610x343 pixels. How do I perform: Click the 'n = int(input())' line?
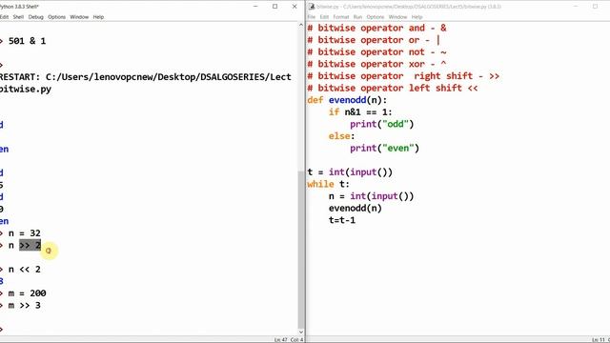coord(371,196)
